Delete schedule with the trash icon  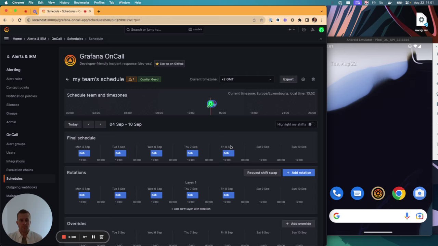tap(313, 79)
